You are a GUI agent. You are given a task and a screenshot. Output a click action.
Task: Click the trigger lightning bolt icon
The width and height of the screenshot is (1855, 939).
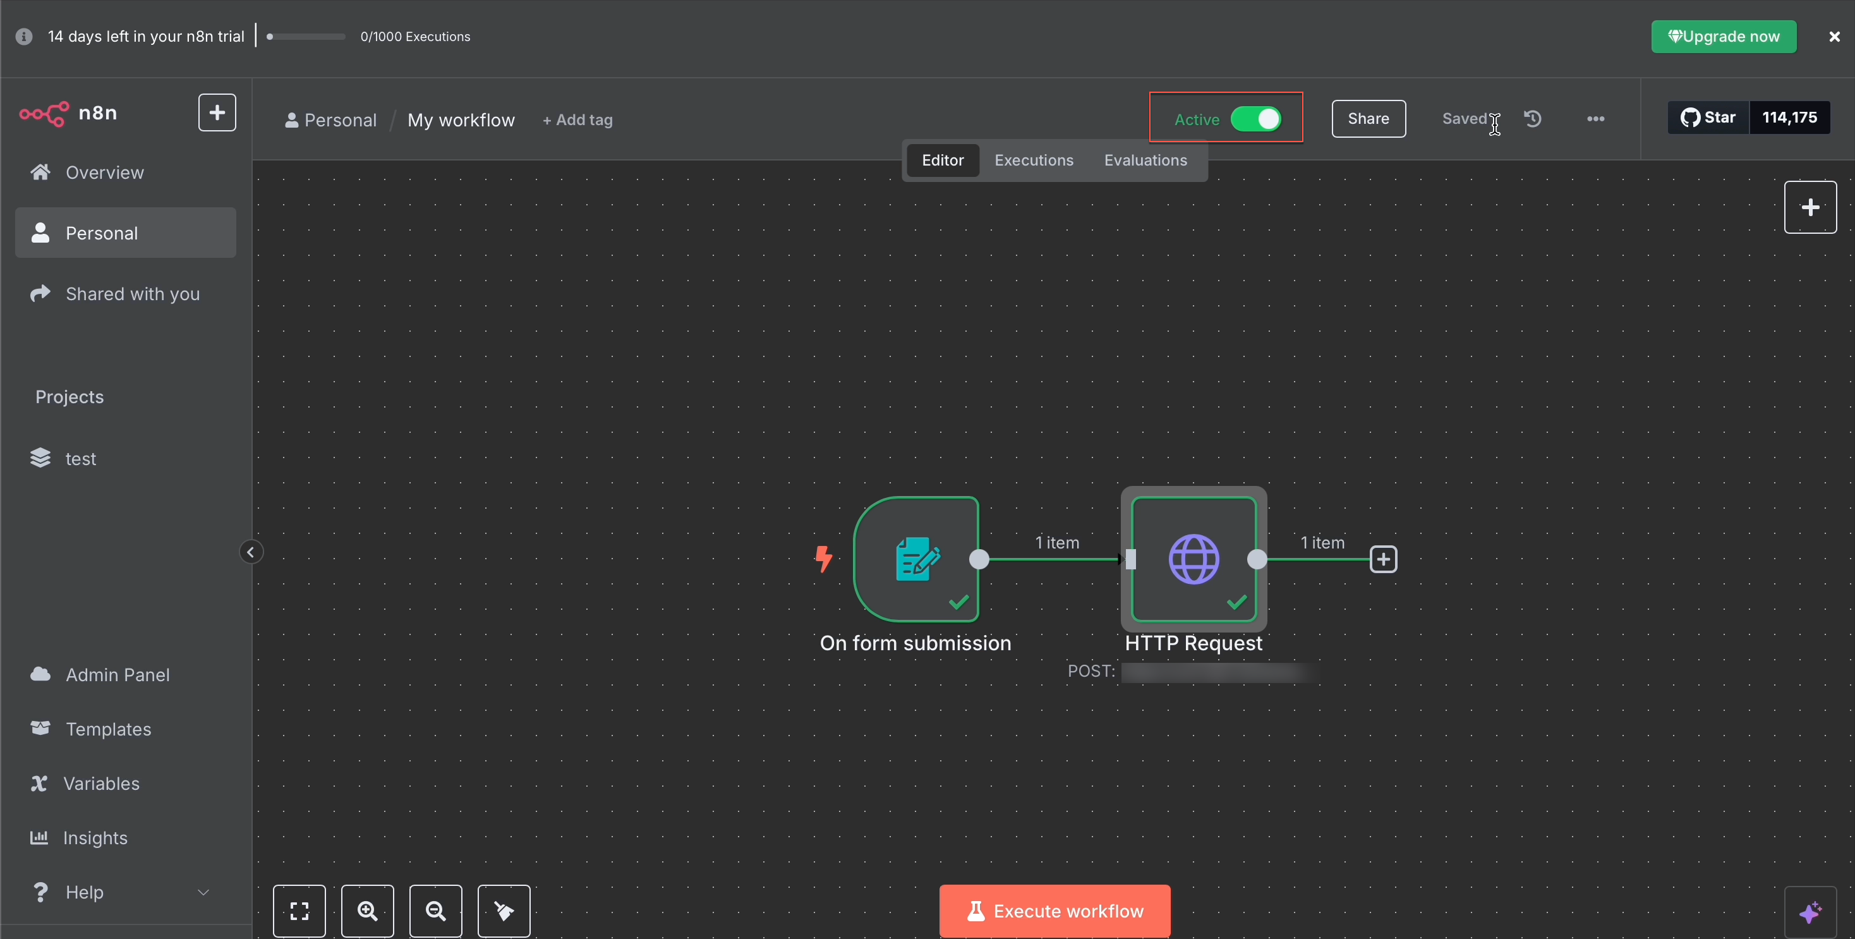(823, 559)
